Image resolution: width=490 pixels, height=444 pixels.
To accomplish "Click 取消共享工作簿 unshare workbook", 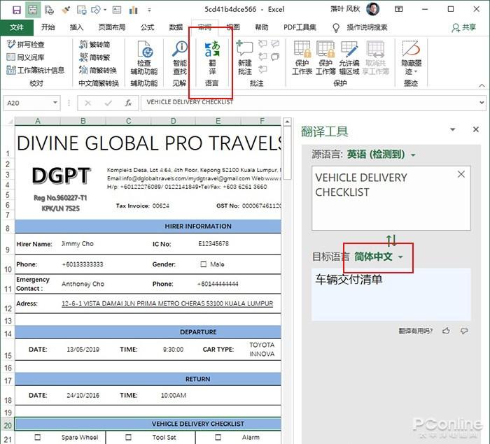I will [376, 58].
